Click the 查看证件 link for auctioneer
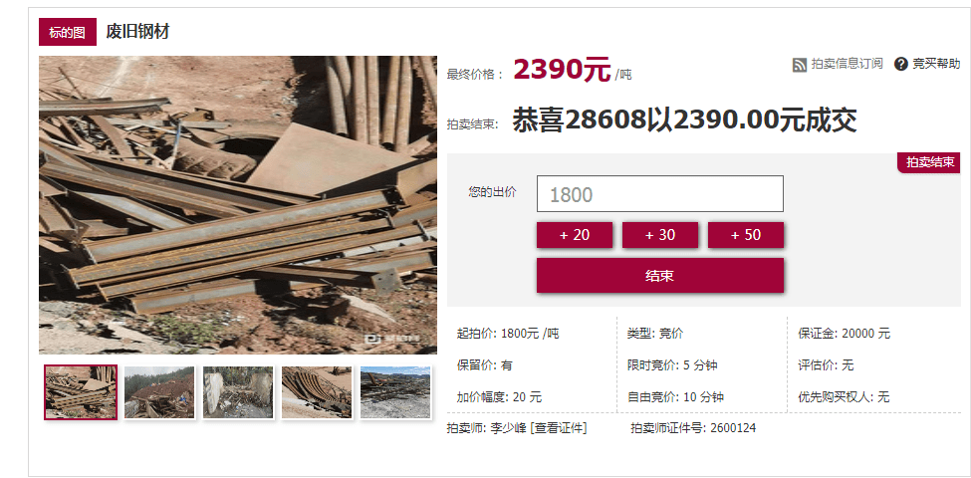 coord(559,428)
